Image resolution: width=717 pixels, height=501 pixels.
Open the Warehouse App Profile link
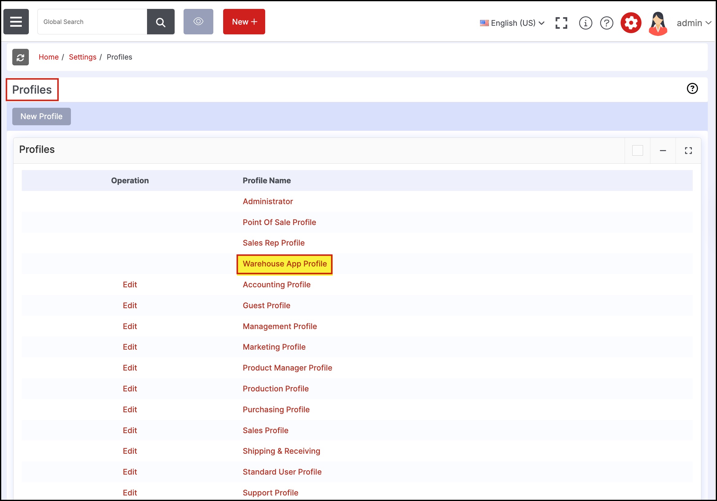(x=285, y=264)
